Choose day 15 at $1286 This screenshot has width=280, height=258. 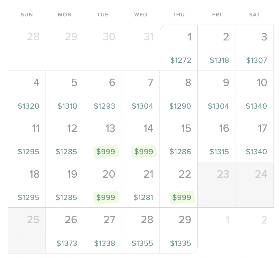[x=178, y=139]
